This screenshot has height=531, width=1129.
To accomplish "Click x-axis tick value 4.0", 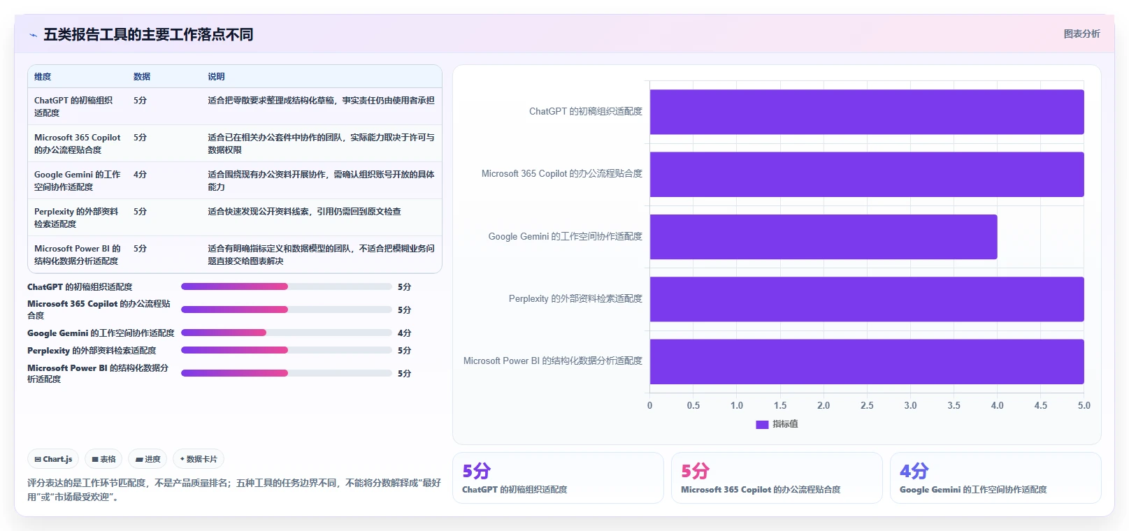I will 997,405.
